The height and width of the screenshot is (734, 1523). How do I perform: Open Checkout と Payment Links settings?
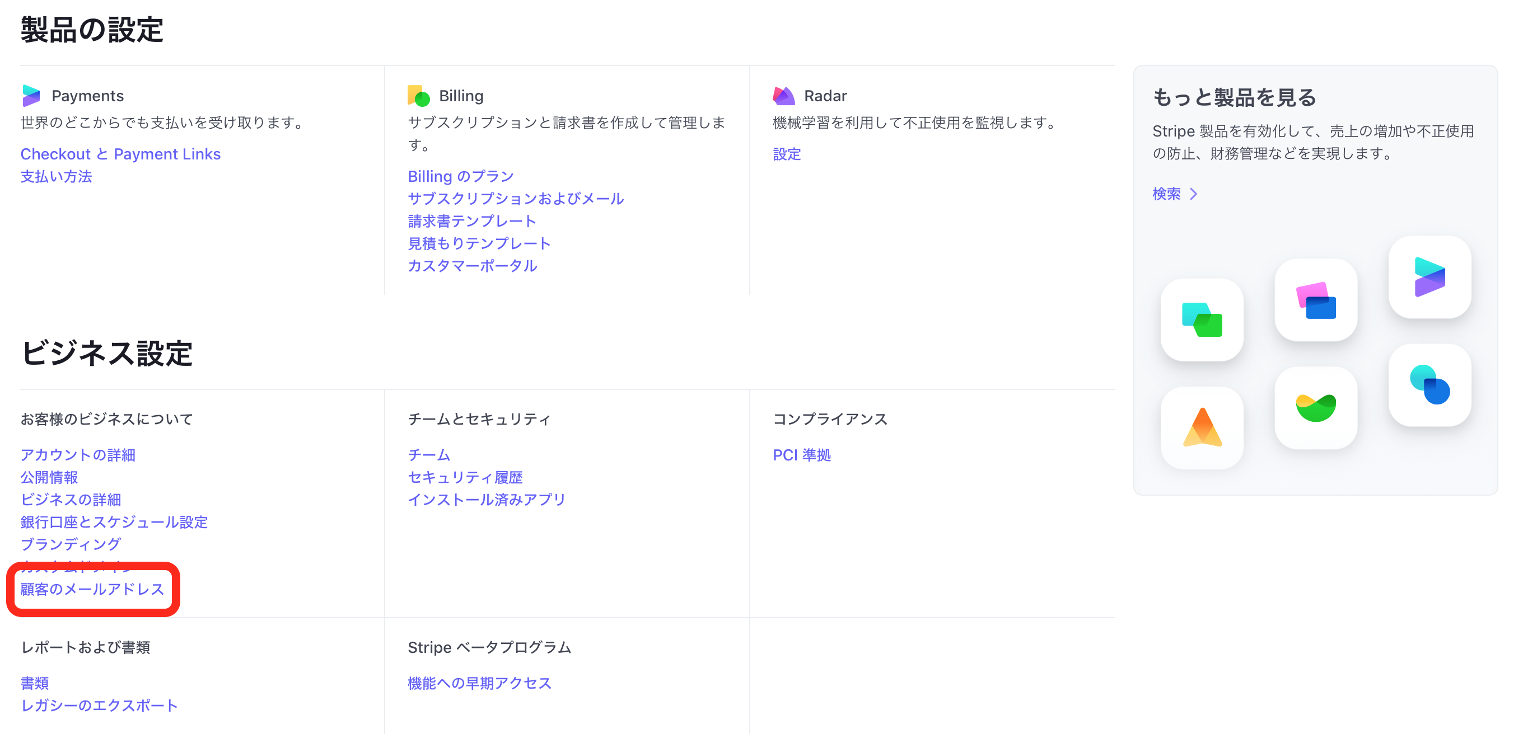[120, 154]
